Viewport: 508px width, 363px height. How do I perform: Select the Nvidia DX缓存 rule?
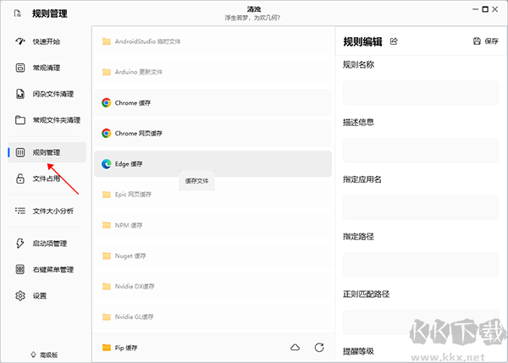pyautogui.click(x=213, y=286)
